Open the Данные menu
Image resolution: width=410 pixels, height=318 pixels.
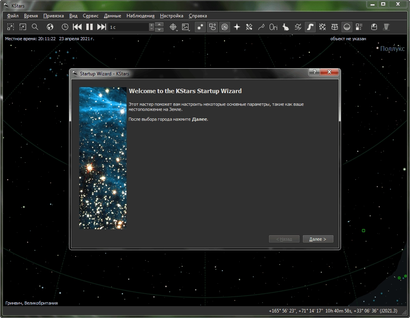click(112, 16)
